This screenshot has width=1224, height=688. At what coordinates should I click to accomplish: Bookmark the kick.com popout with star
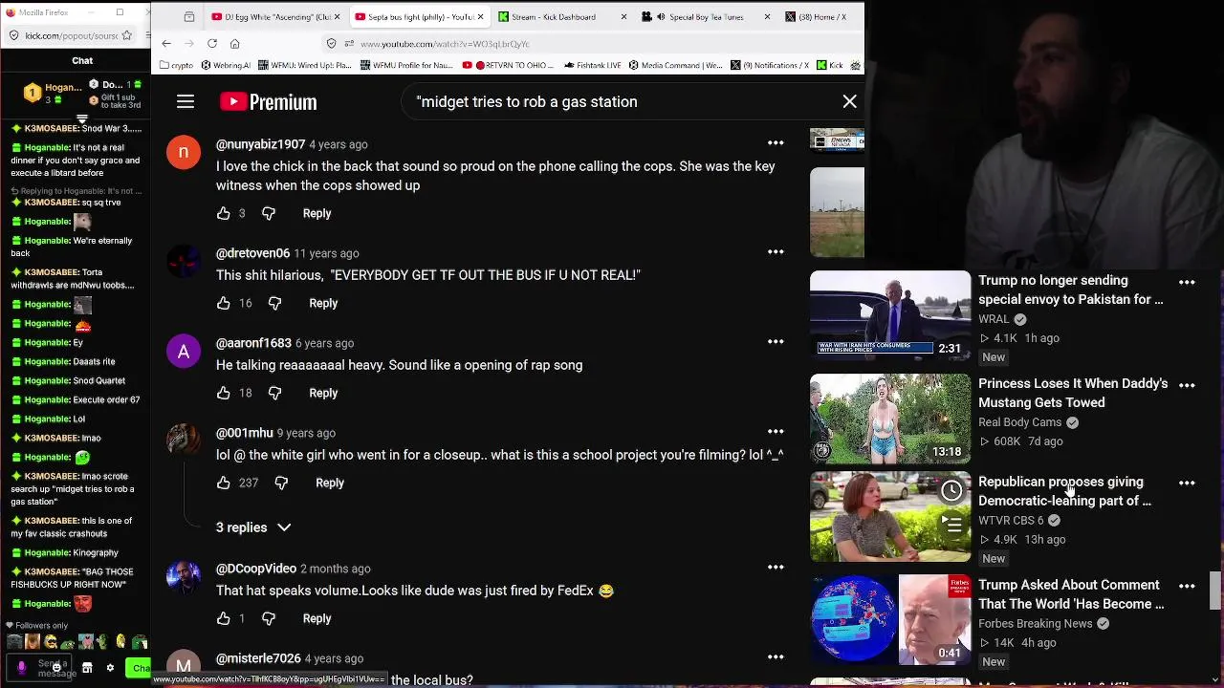(x=129, y=35)
